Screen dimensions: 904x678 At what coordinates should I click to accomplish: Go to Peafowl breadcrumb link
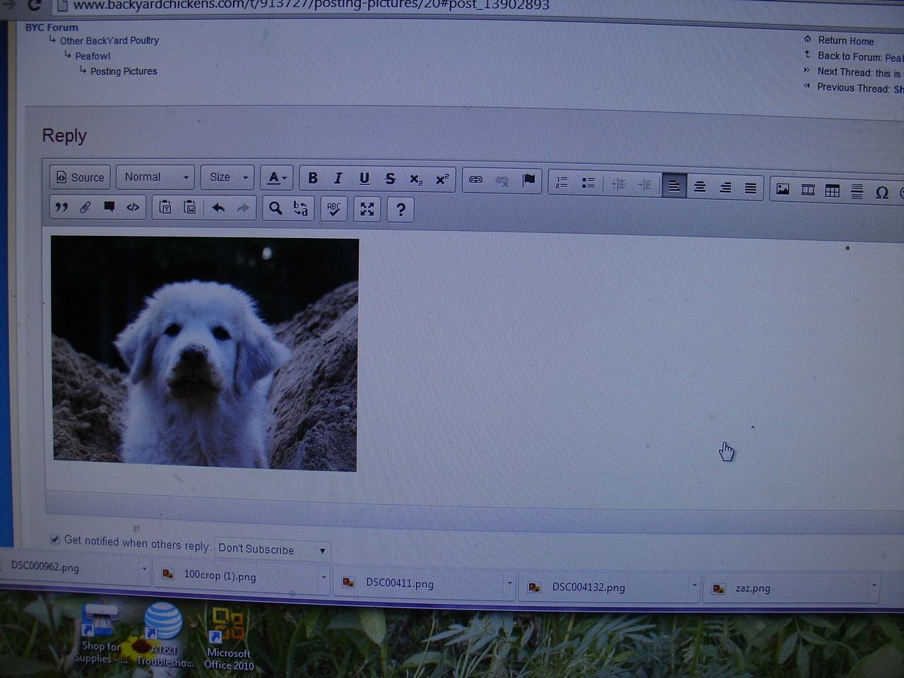coord(93,56)
